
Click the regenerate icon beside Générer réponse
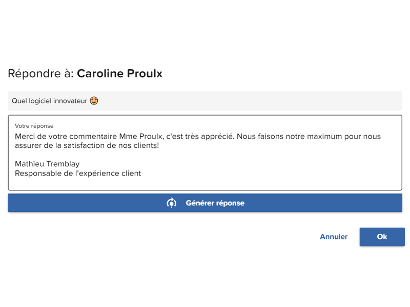[x=172, y=203]
